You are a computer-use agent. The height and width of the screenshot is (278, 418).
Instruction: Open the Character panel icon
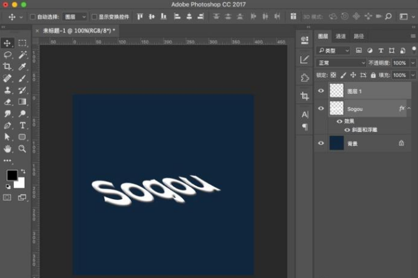click(305, 114)
